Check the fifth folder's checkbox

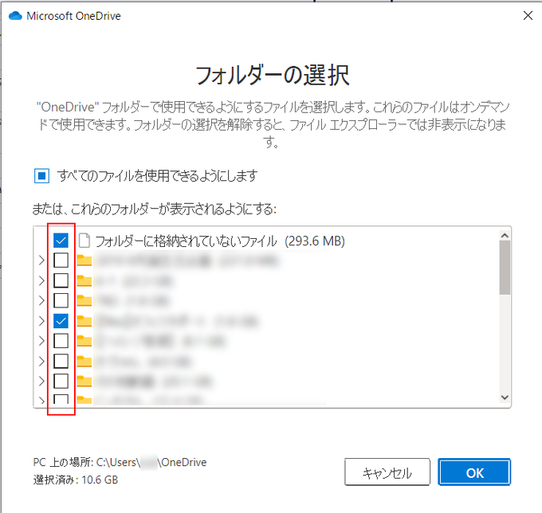pos(61,341)
